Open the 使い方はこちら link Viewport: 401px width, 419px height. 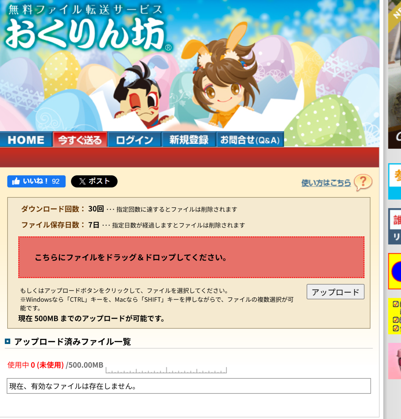tap(326, 183)
